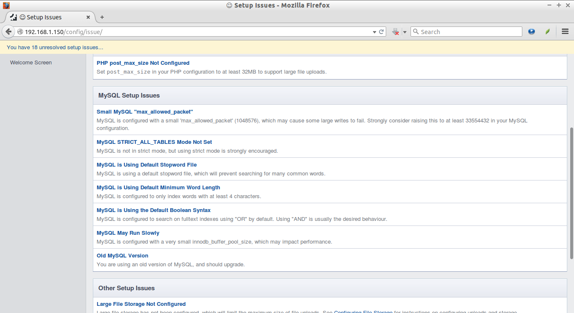Open the dropdown beside the download icon
The width and height of the screenshot is (574, 313).
pos(405,32)
